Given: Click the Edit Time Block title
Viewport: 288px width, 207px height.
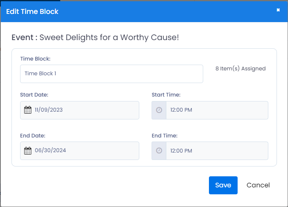Looking at the screenshot, I should pyautogui.click(x=32, y=11).
